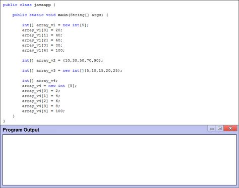The height and width of the screenshot is (188, 239).
Task: Click the array_v2 declaration line
Action: tap(63, 60)
